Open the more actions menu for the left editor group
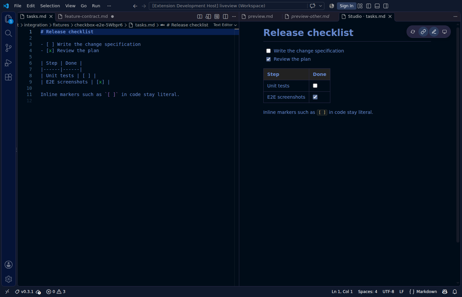 click(x=234, y=16)
